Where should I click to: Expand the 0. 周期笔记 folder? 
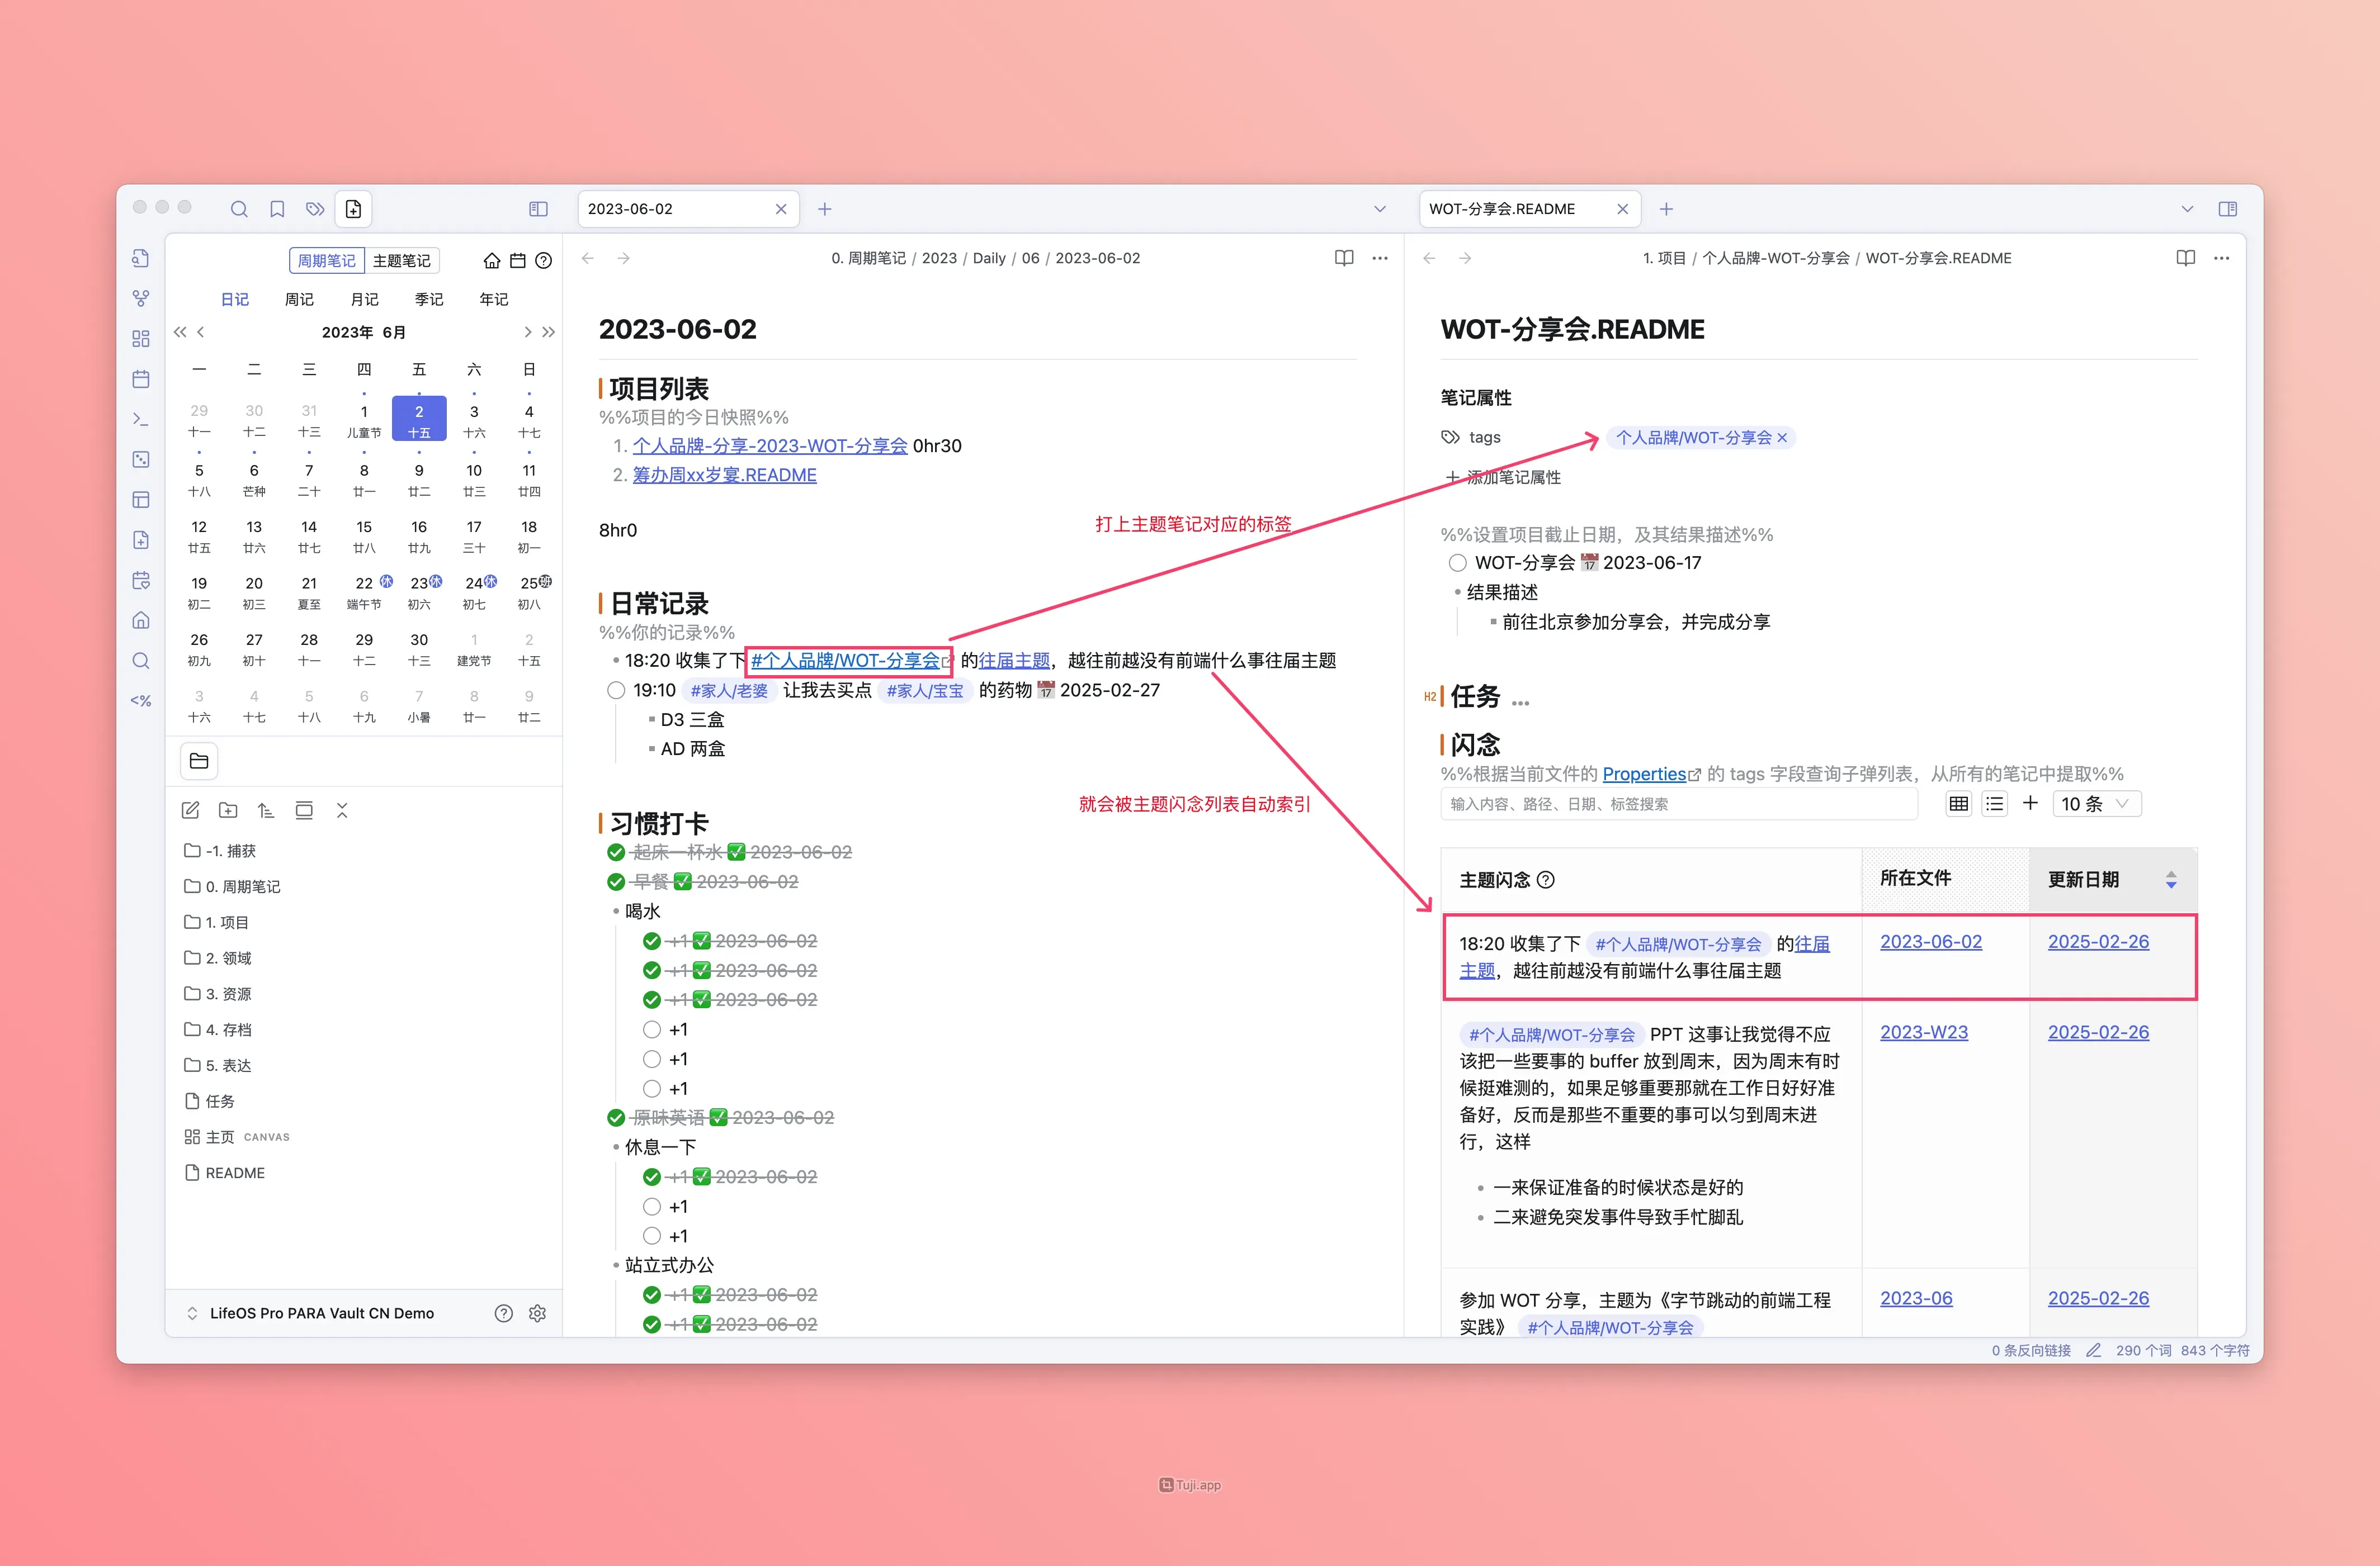pos(242,886)
